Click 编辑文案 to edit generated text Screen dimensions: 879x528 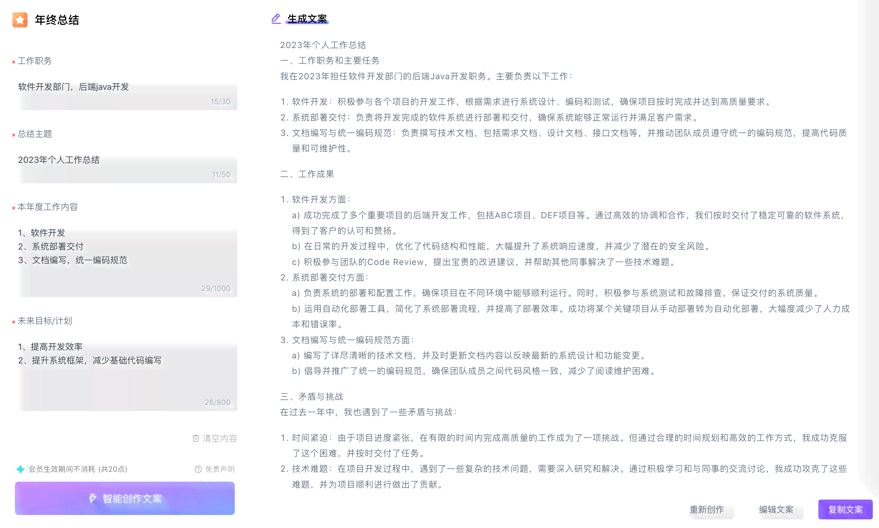[776, 509]
